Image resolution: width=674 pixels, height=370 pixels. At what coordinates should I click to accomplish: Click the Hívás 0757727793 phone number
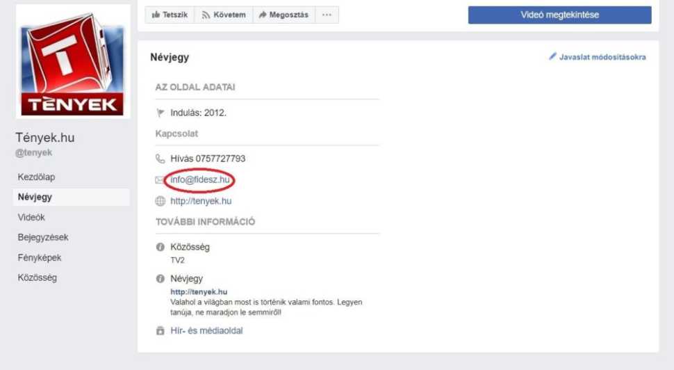[x=208, y=159]
